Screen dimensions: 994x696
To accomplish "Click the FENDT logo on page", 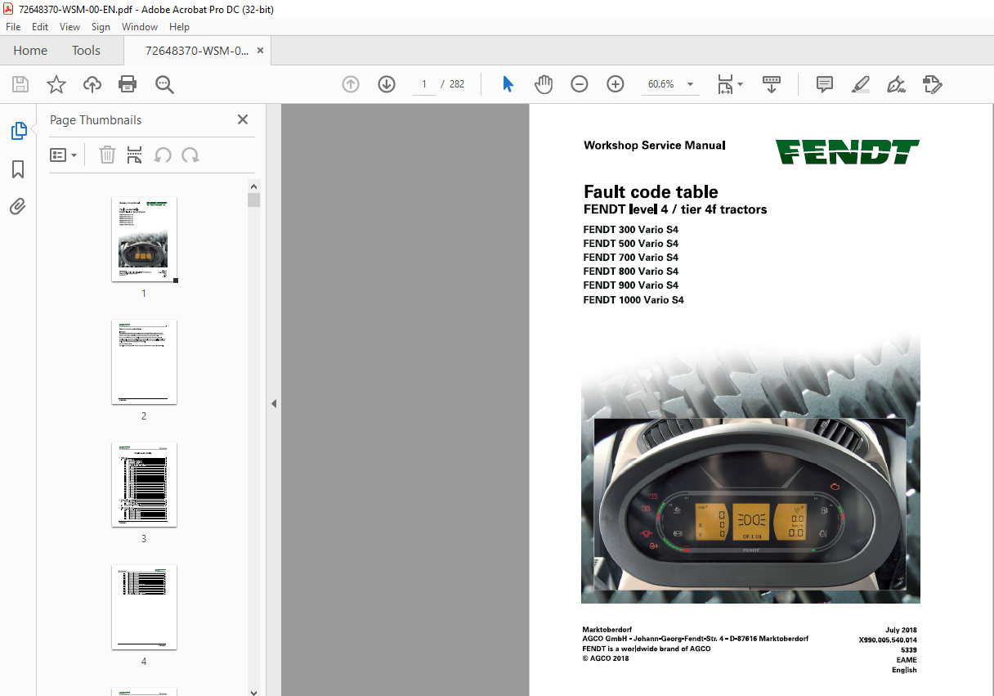I will (848, 152).
